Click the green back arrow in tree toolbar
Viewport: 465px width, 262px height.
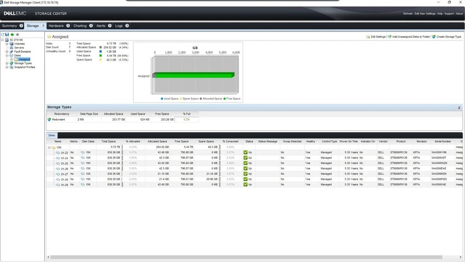click(12, 35)
